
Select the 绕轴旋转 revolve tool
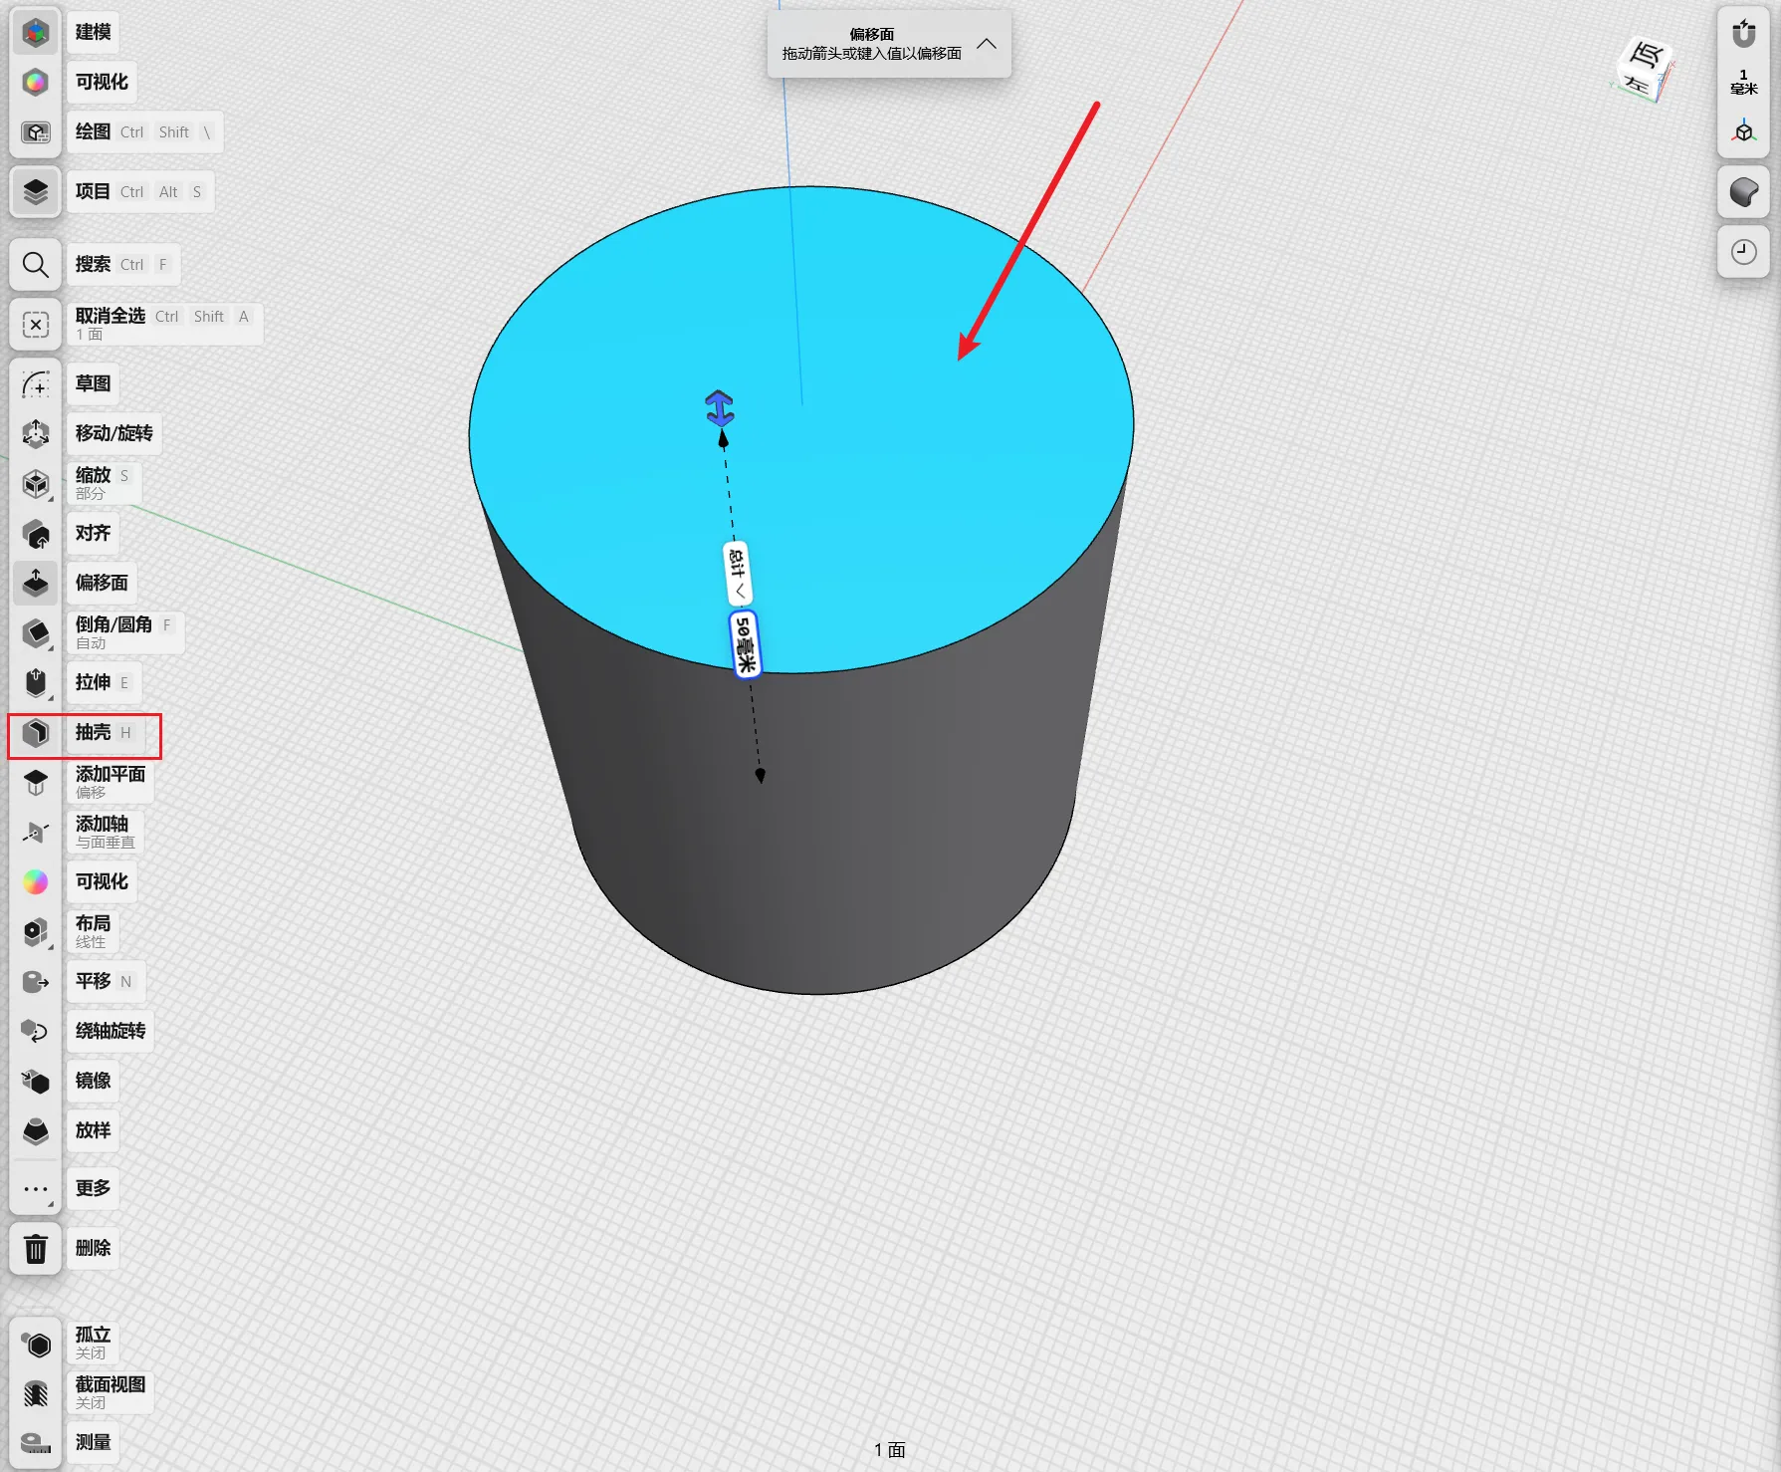(x=36, y=1032)
